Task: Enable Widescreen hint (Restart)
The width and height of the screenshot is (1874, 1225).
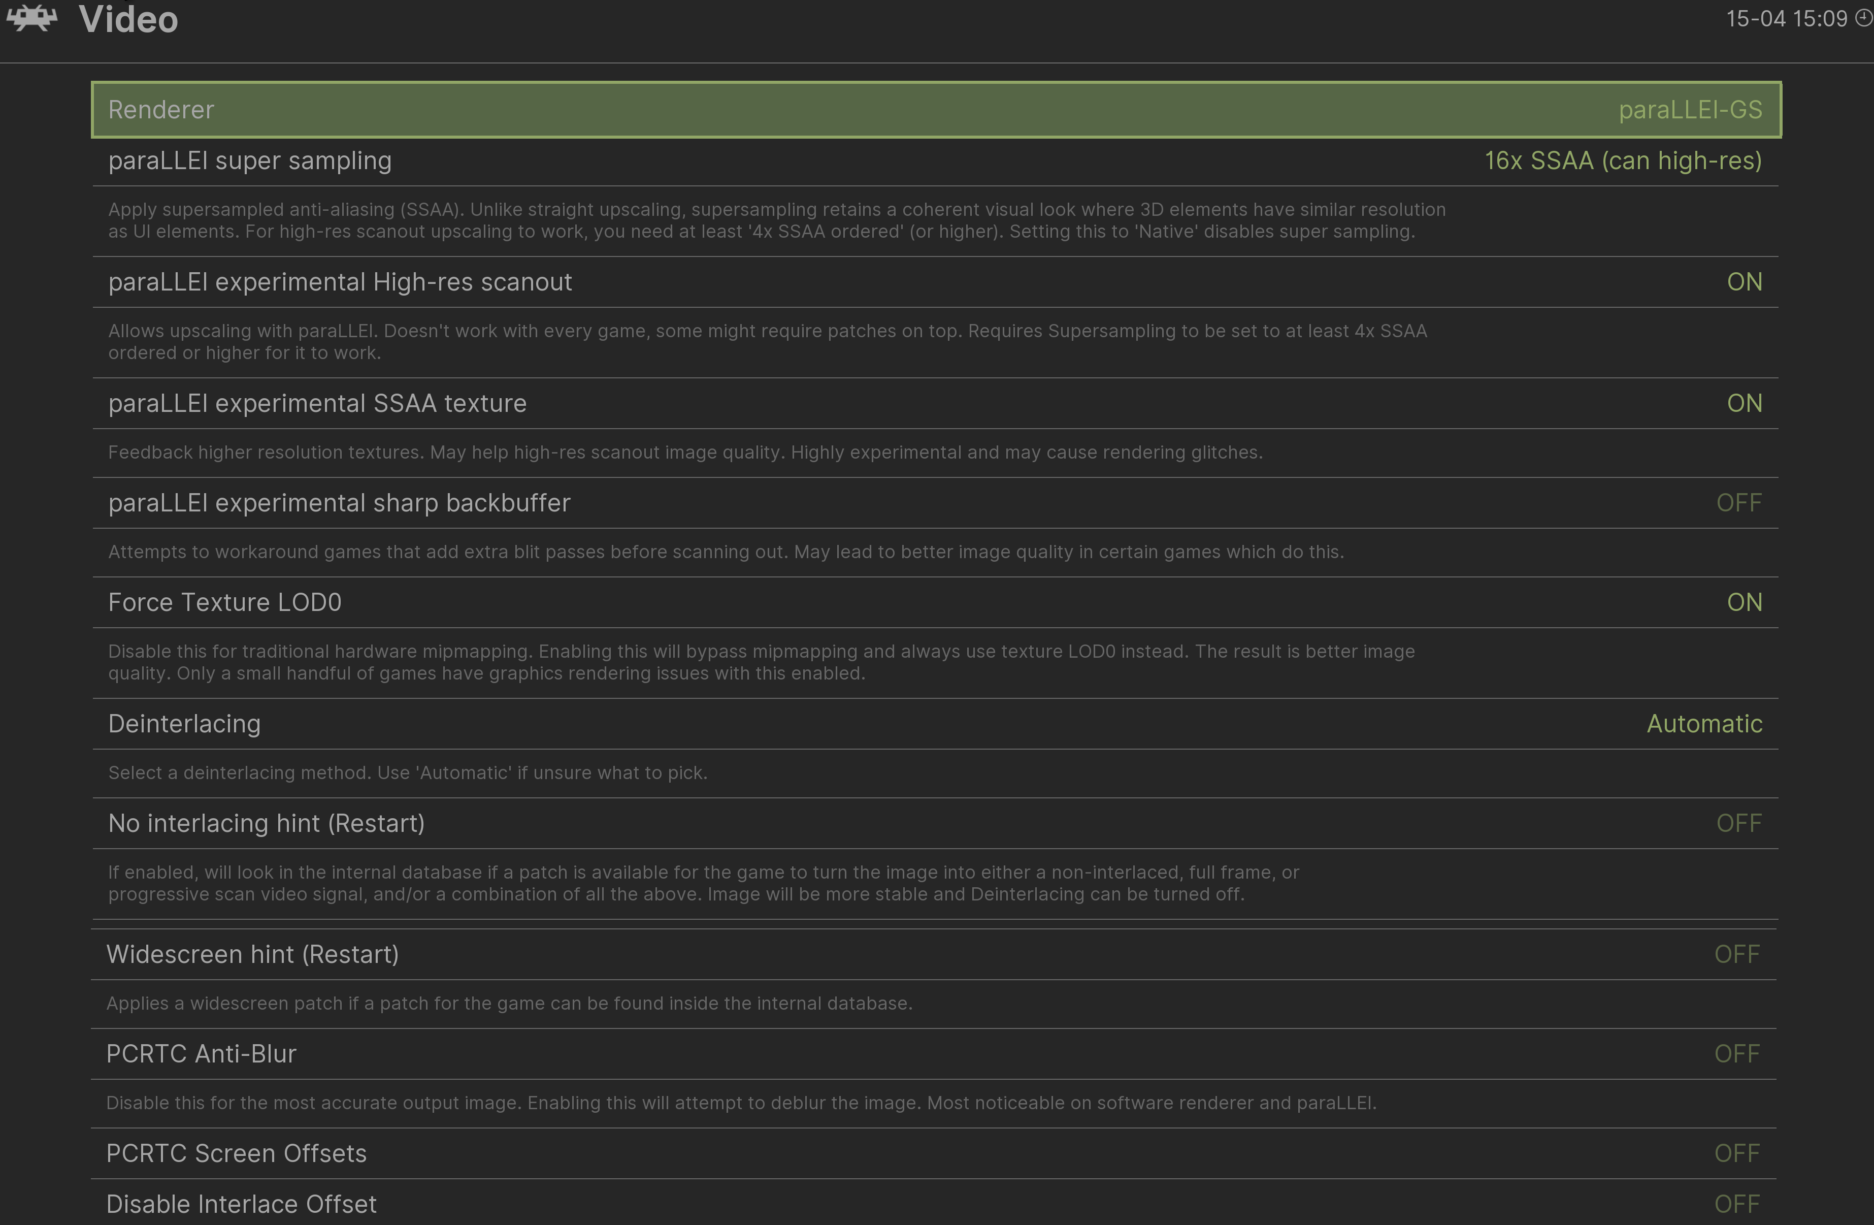Action: click(x=1737, y=955)
